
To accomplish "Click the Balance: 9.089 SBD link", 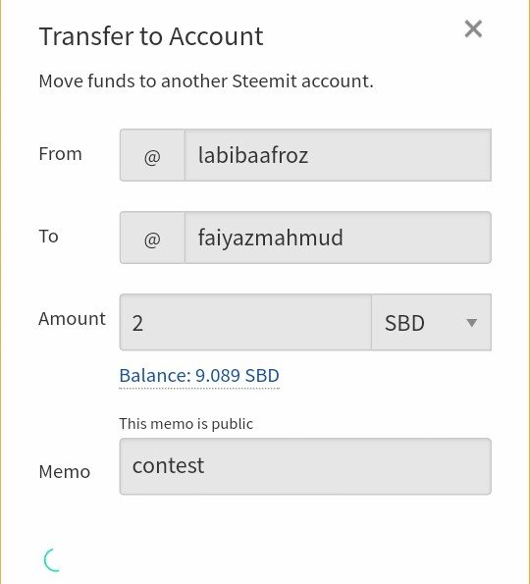I will pos(199,376).
